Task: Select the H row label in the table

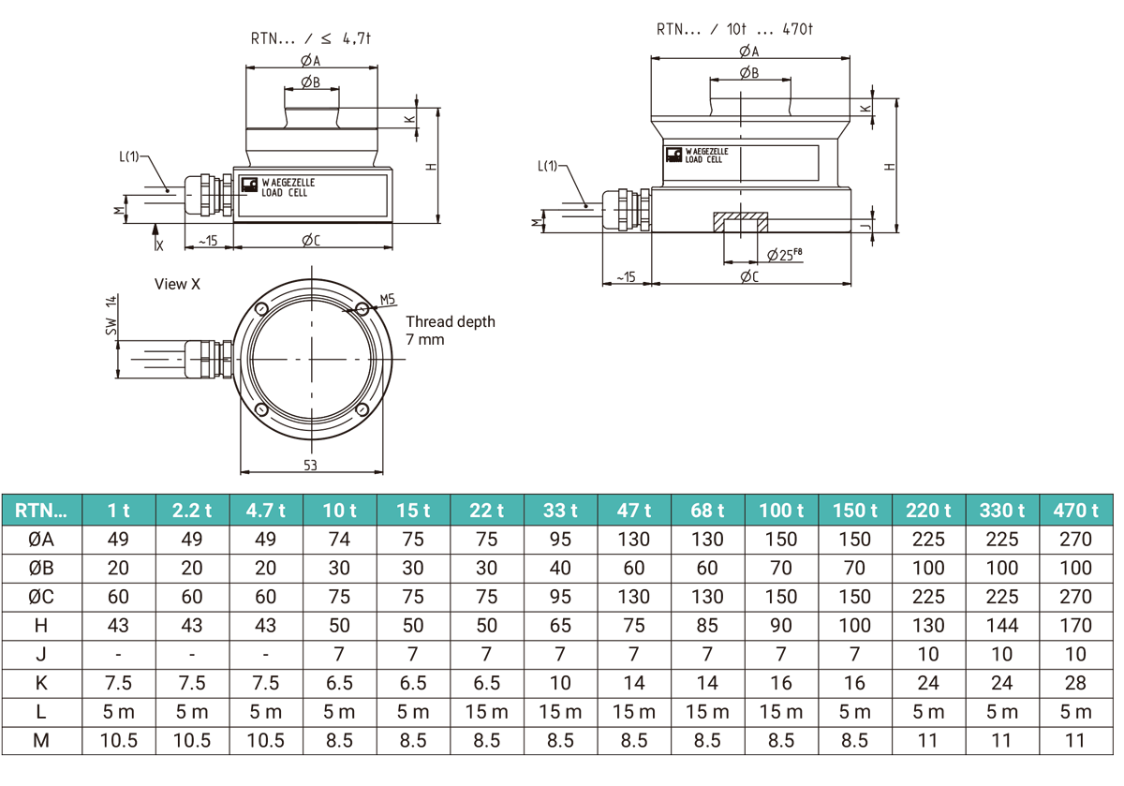Action: tap(42, 626)
